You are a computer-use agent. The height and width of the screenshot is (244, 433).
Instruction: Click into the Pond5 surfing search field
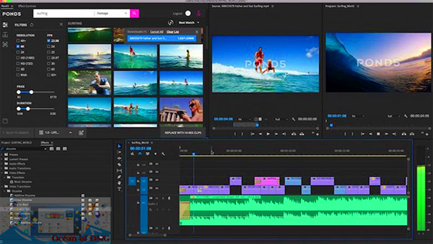(64, 13)
